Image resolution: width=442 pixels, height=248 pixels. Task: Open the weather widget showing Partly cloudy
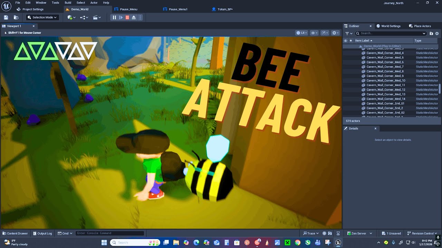tap(15, 242)
